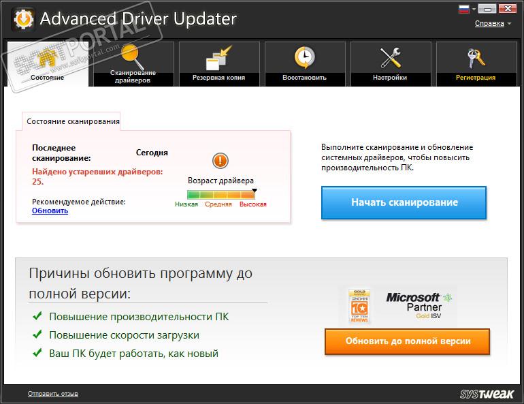
Task: Click the Низкая age label
Action: (x=186, y=204)
